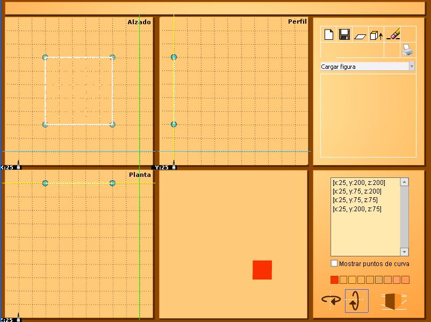431x322 pixels.
Task: Click the X:25 slider marker under Alzado
Action: [x=18, y=165]
